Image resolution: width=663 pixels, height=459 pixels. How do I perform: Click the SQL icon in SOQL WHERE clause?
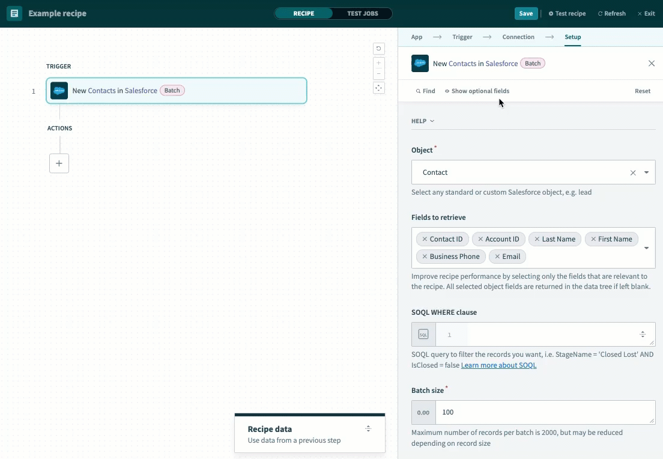tap(423, 334)
